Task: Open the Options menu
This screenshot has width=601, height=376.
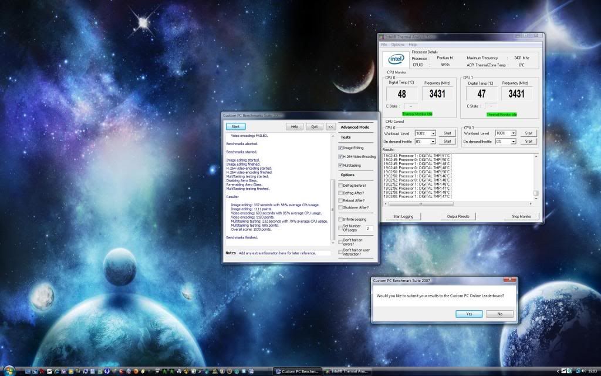Action: click(x=398, y=43)
